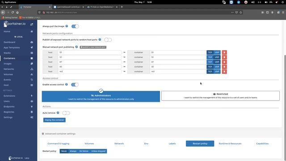286x161 pixels.
Task: Click the Images icon in sidebar
Action: tap(32, 64)
